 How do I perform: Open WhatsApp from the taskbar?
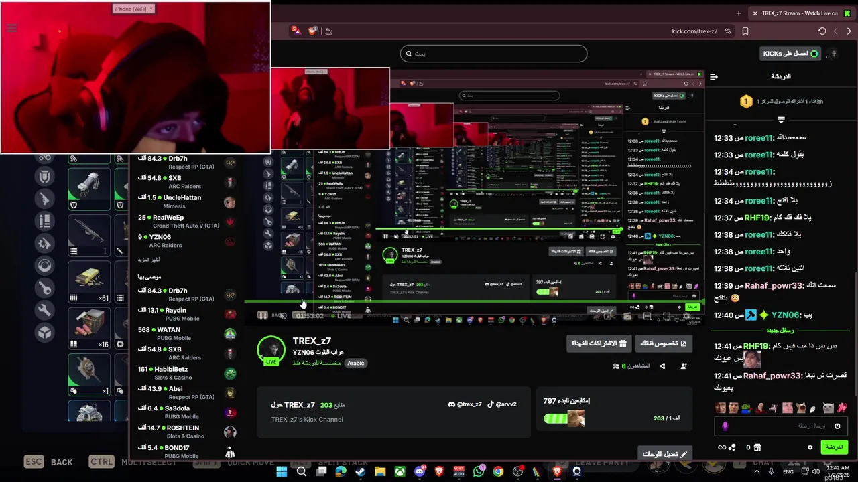point(478,472)
